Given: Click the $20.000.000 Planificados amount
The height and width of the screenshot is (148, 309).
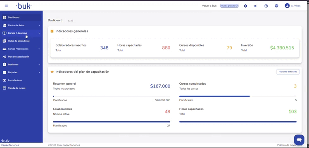Looking at the screenshot, I should pyautogui.click(x=163, y=100).
